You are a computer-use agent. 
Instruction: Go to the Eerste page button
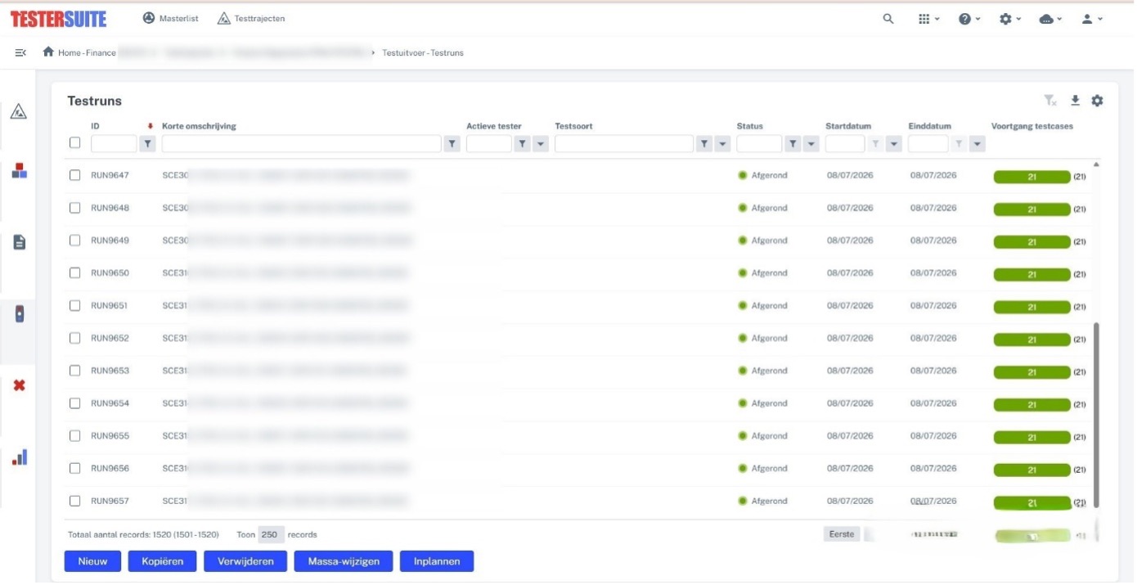[x=842, y=534]
